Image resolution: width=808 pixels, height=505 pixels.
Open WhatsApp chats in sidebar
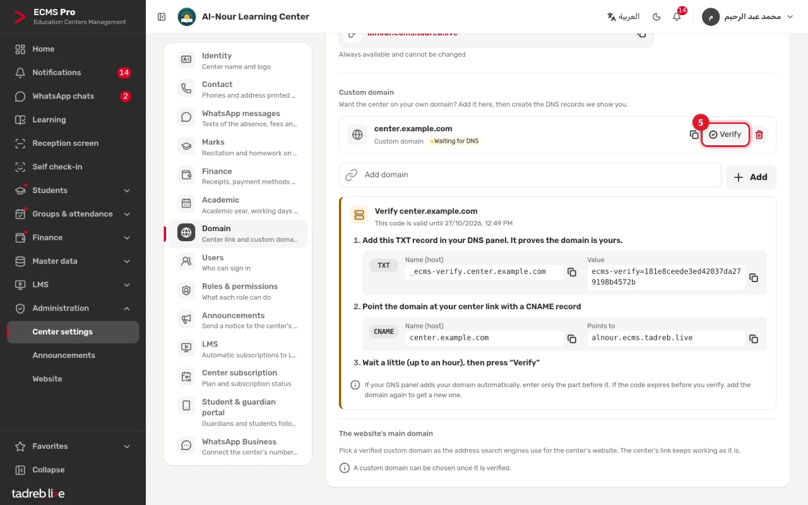73,96
